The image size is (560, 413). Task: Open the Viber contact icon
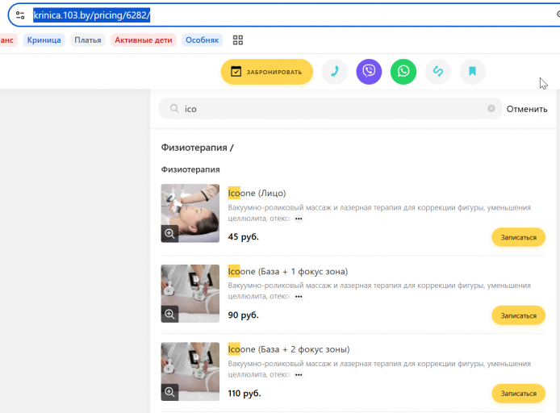click(x=369, y=72)
